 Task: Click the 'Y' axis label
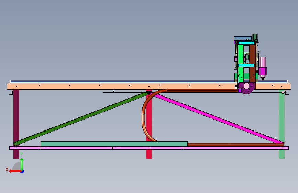point(22,155)
